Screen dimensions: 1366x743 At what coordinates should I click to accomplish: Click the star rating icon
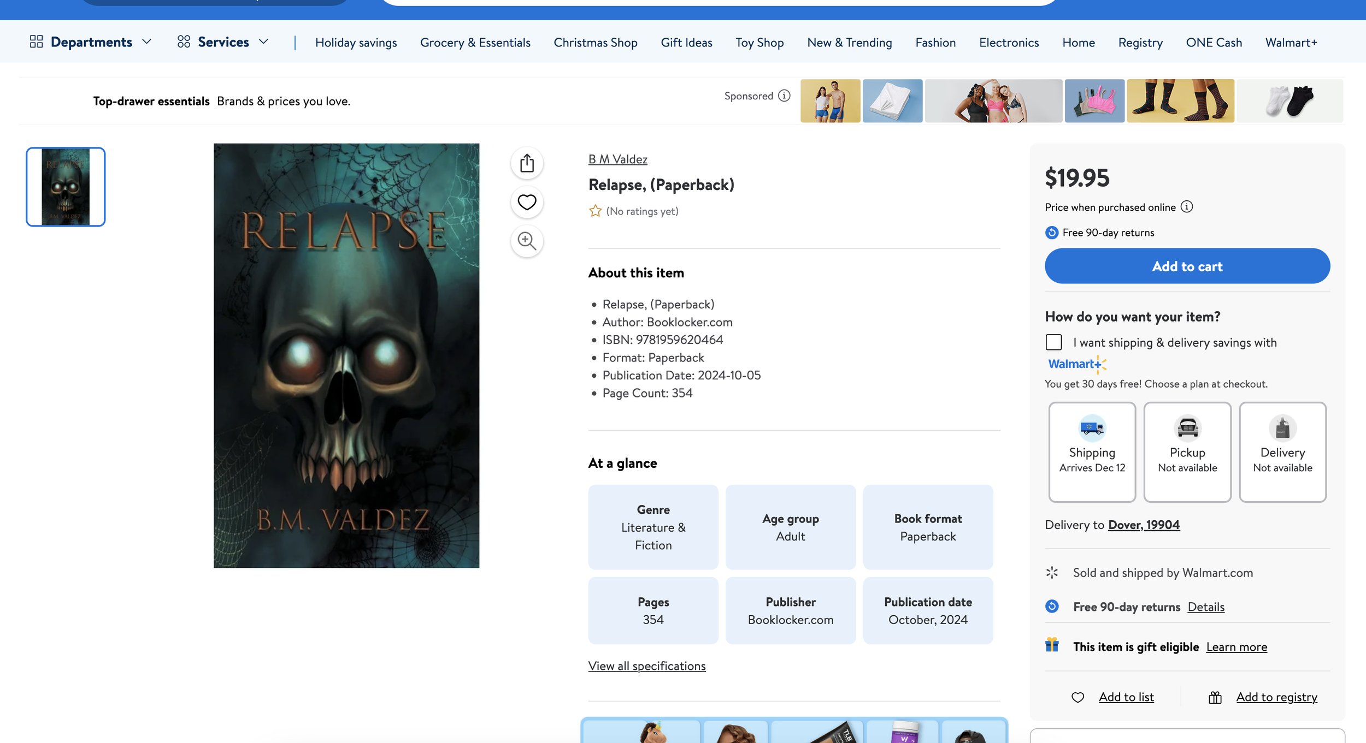(595, 211)
